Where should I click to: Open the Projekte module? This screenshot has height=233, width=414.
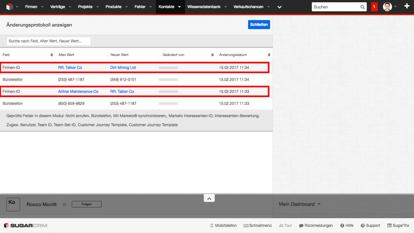(85, 7)
